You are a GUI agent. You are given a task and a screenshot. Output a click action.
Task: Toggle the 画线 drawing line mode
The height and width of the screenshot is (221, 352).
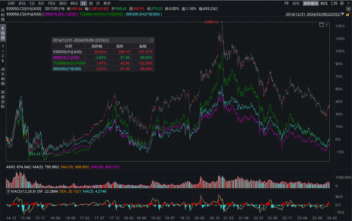[324, 3]
